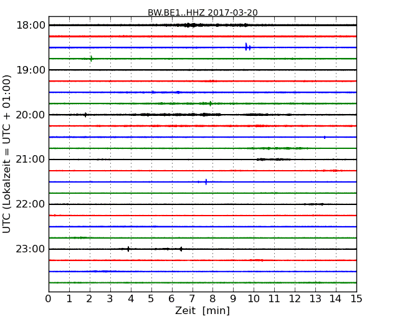The image size is (405, 324).
Task: Click the "Zeit [min]" axis label
Action: (202, 310)
